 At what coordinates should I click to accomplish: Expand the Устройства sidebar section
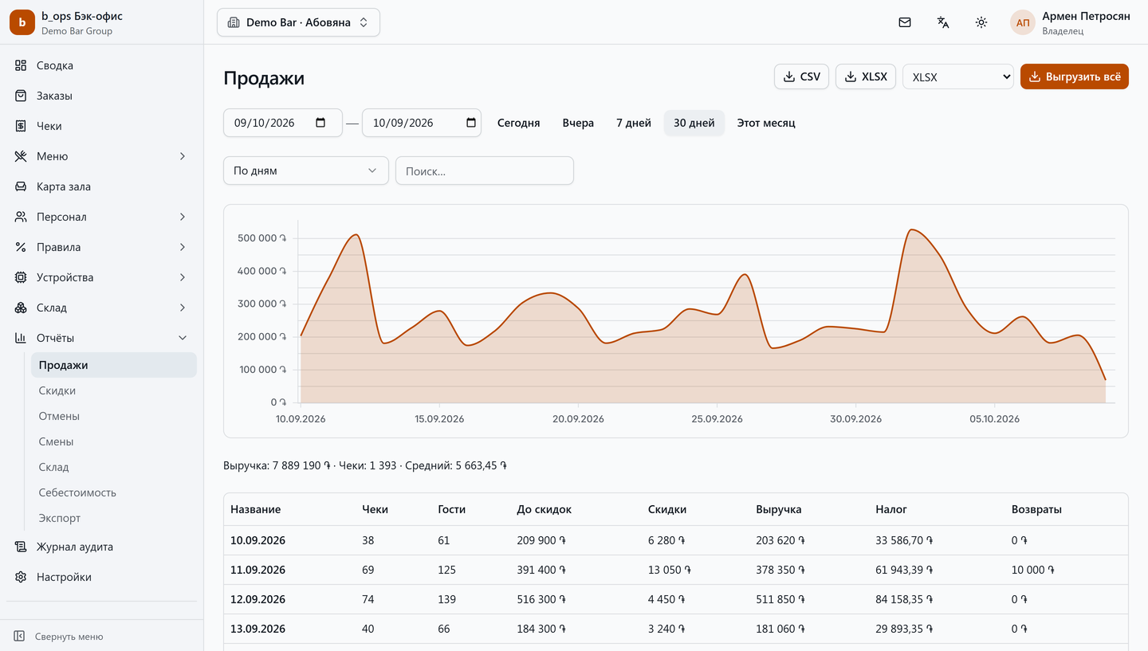[101, 277]
